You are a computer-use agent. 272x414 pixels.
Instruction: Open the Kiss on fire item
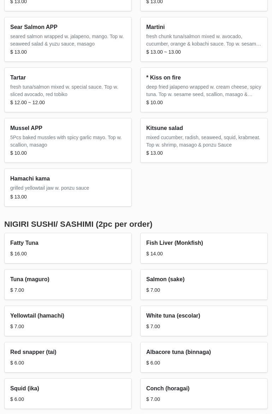204,90
